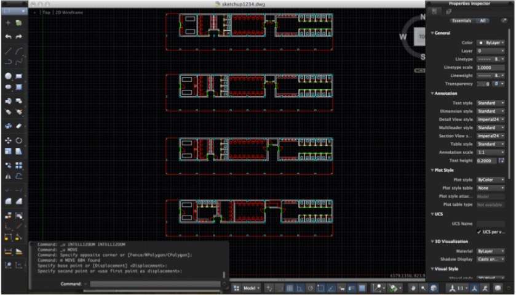
Task: Select the Hatch tool
Action: [18, 87]
